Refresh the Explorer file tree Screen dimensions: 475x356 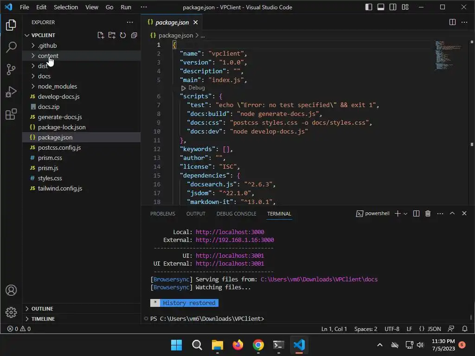pos(122,35)
